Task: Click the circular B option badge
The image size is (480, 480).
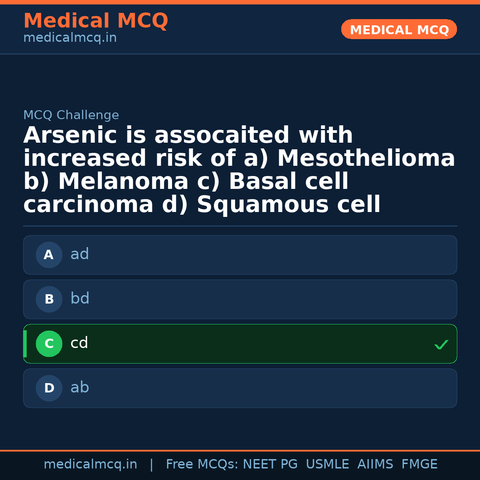Action: pos(49,300)
